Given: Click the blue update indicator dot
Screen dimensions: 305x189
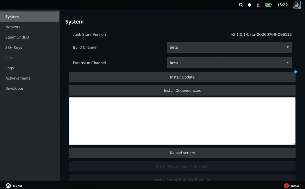Looking at the screenshot, I should coord(296,72).
